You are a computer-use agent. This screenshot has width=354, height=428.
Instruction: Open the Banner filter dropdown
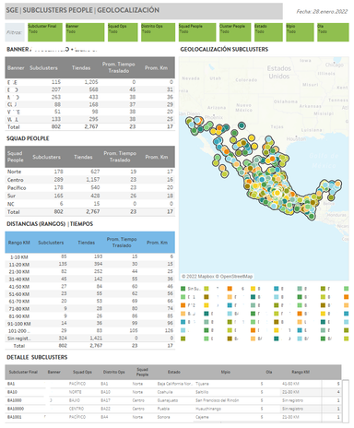(x=85, y=32)
